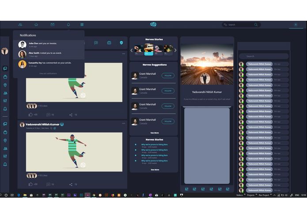Go to previous story with the left arrow in Nerves Stories

pyautogui.click(x=131, y=50)
